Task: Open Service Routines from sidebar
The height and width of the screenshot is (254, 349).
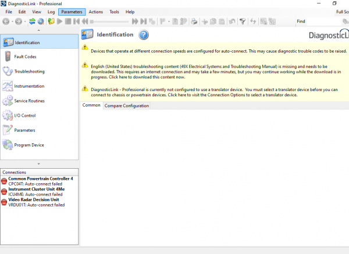Action: point(40,101)
